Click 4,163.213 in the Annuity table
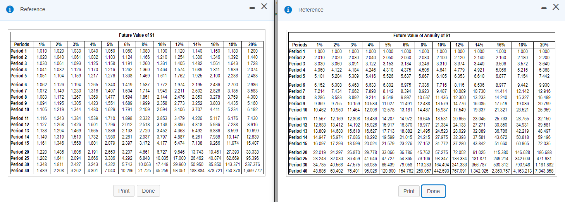The width and height of the screenshot is (565, 202). [523, 171]
